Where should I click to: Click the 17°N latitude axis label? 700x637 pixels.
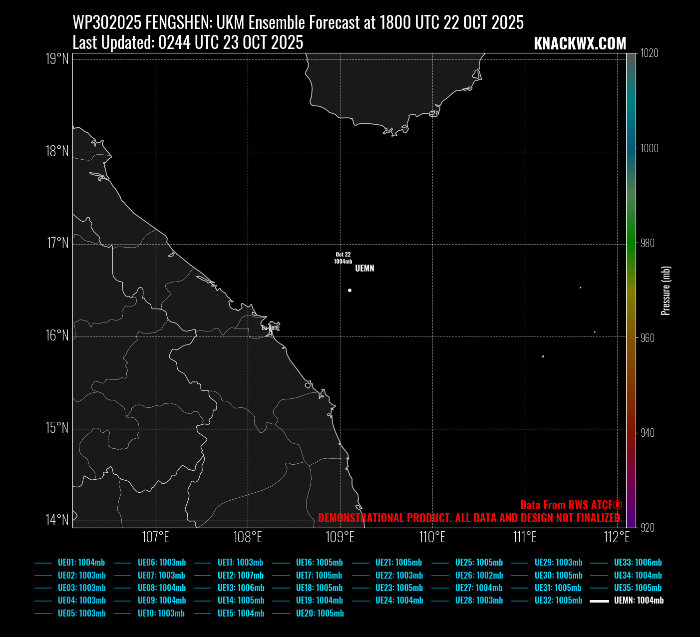pos(57,243)
